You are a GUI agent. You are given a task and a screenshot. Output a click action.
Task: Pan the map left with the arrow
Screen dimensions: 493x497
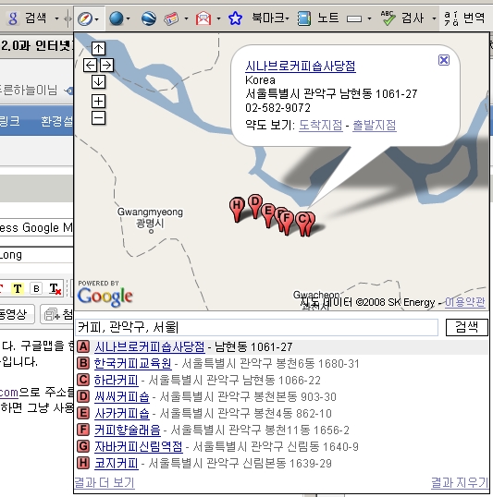coord(90,66)
